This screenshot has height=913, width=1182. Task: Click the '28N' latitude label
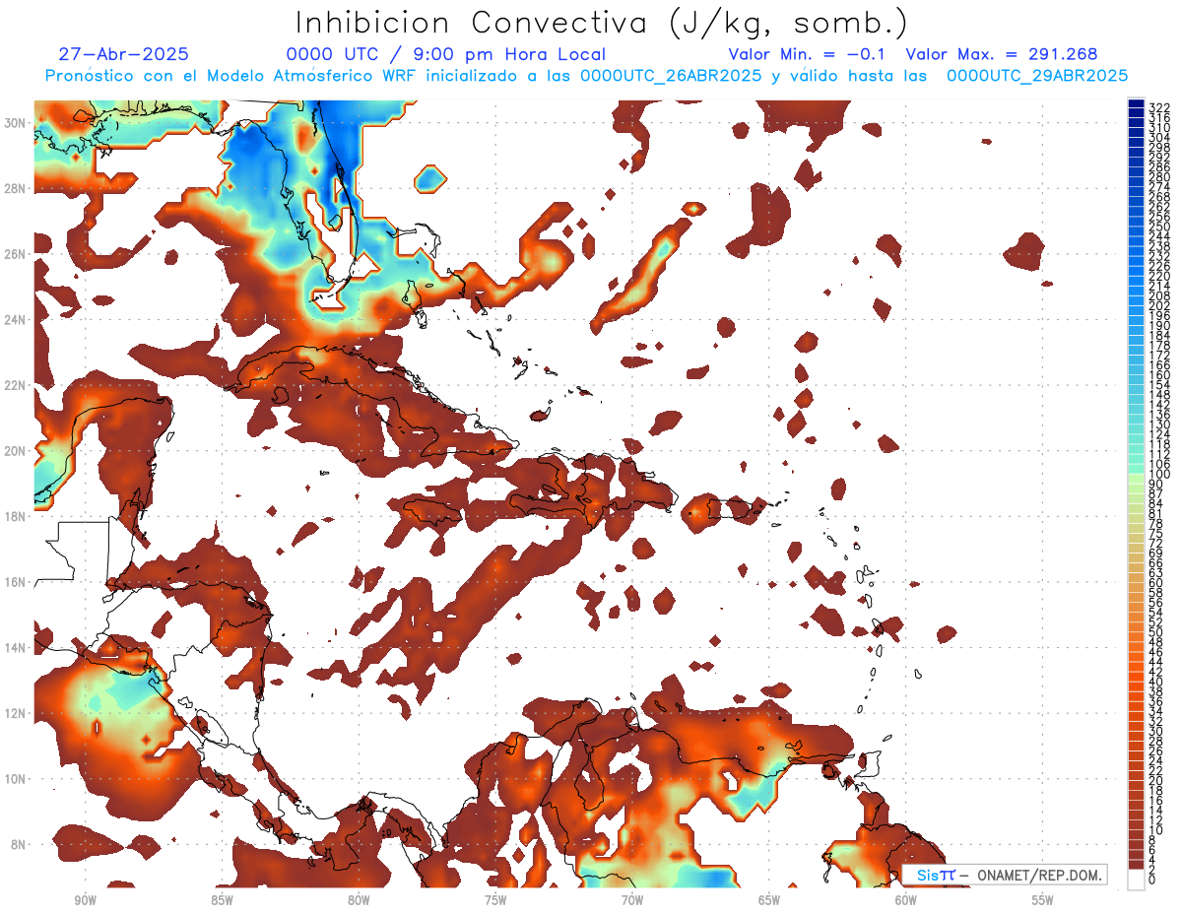[17, 188]
